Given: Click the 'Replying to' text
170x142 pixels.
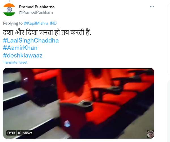Looking at the screenshot, I should (13, 23).
